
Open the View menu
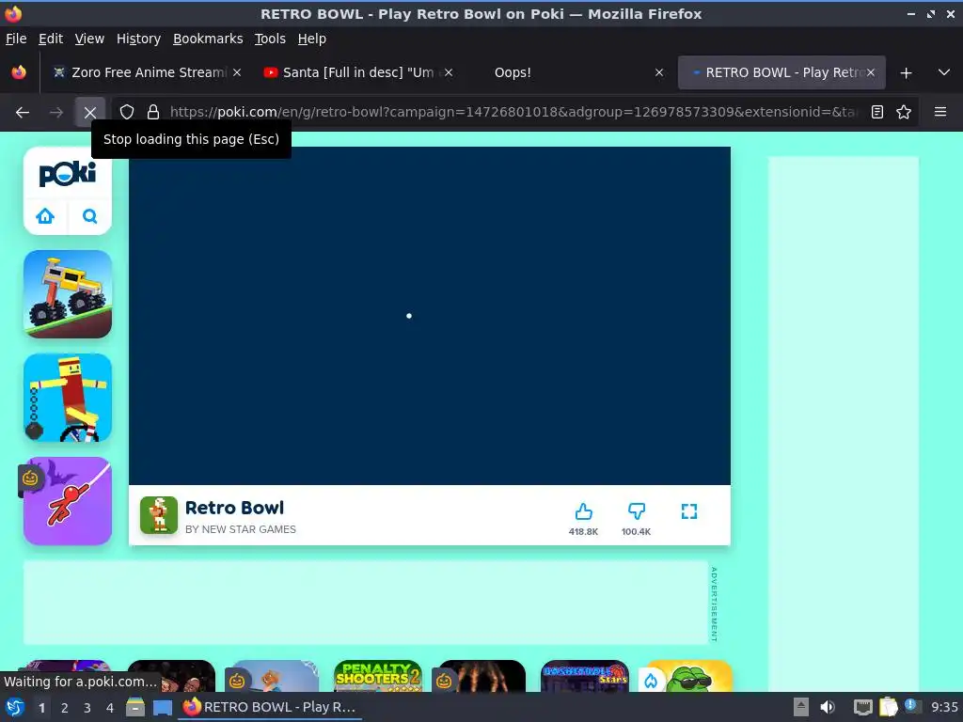click(x=89, y=39)
